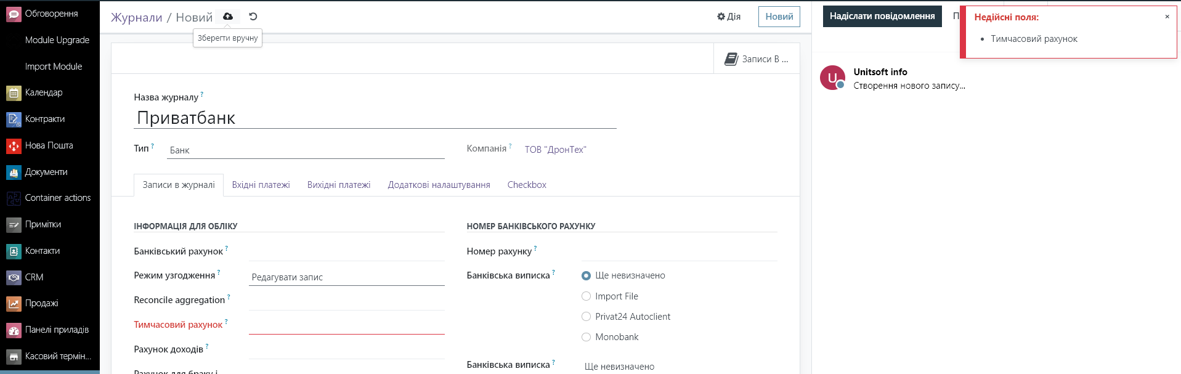
Task: Click the Інформація для обліку section heading
Action: (185, 226)
